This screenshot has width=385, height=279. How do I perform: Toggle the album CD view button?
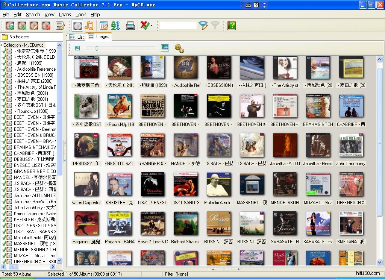pos(77,26)
